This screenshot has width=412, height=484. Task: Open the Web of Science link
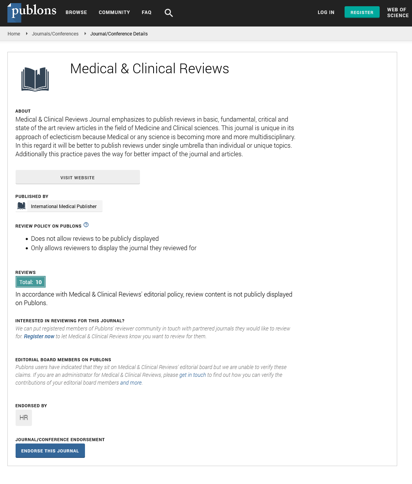[x=398, y=12]
